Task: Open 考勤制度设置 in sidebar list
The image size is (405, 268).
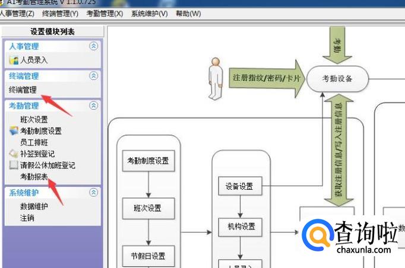Action: point(41,131)
